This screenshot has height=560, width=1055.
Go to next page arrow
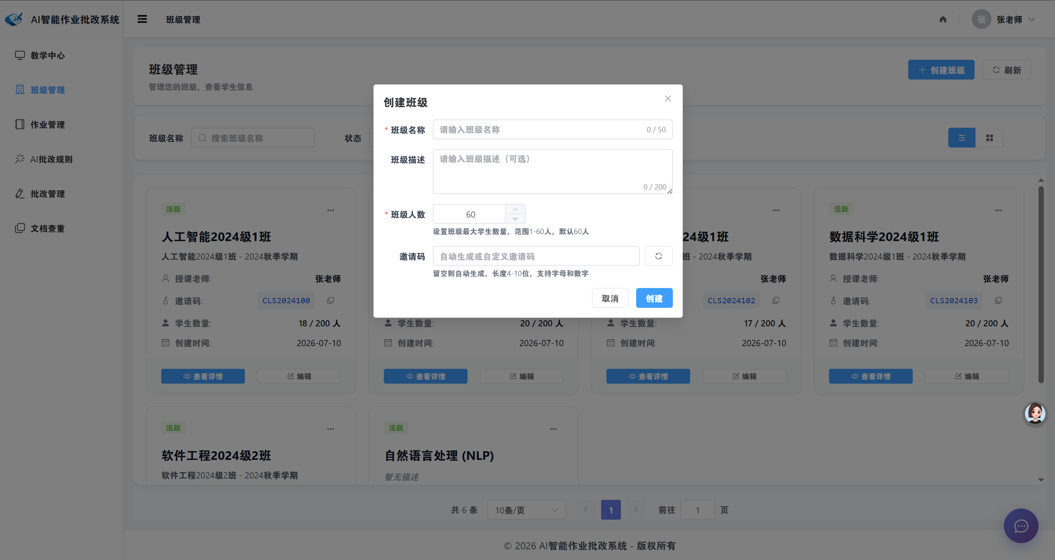point(636,510)
